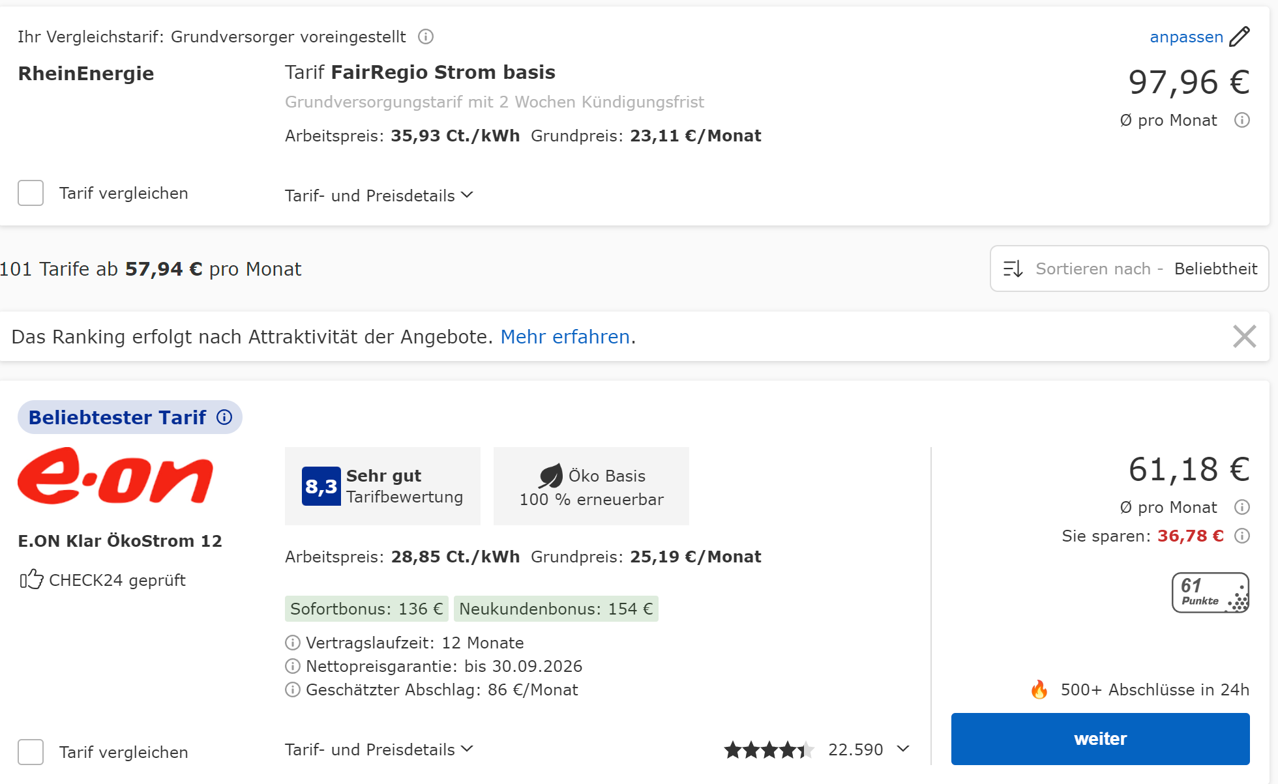Click info icon next to 97,96 € pro Monat

(1242, 120)
